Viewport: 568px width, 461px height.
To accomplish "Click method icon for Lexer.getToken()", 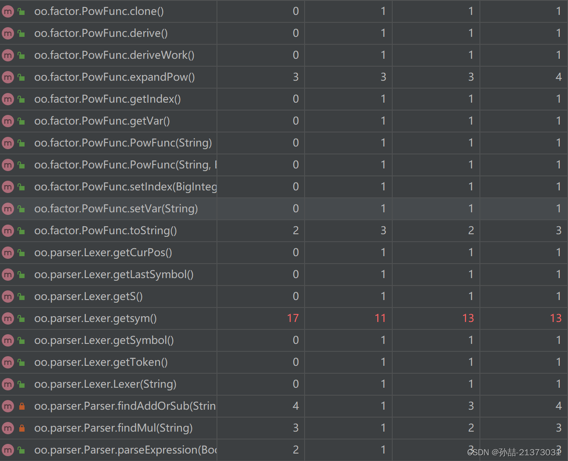I will (x=8, y=362).
